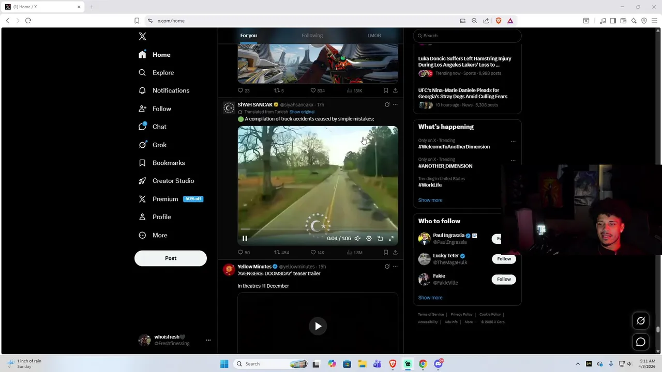Open Bookmarks from the sidebar
Screen dimensions: 662x372
coord(161,163)
